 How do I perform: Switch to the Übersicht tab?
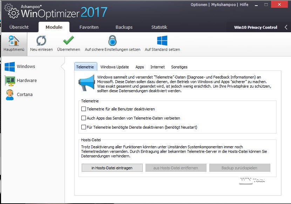pyautogui.click(x=19, y=27)
